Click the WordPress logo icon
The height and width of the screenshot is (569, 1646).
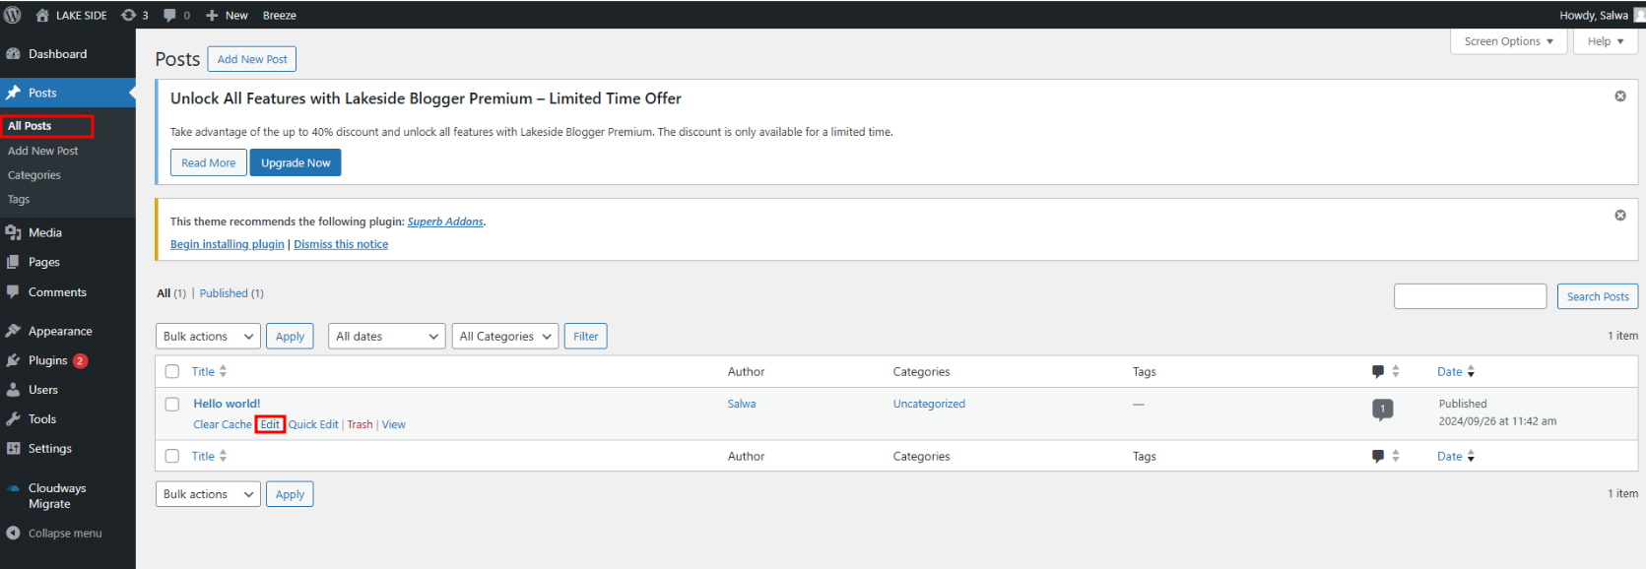13,15
